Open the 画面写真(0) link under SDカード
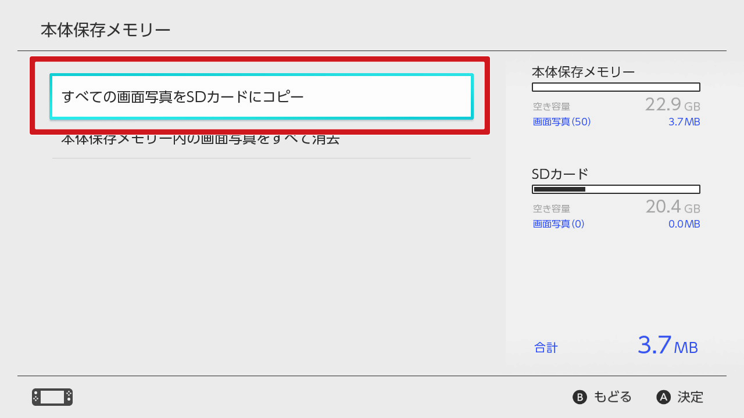 [559, 224]
